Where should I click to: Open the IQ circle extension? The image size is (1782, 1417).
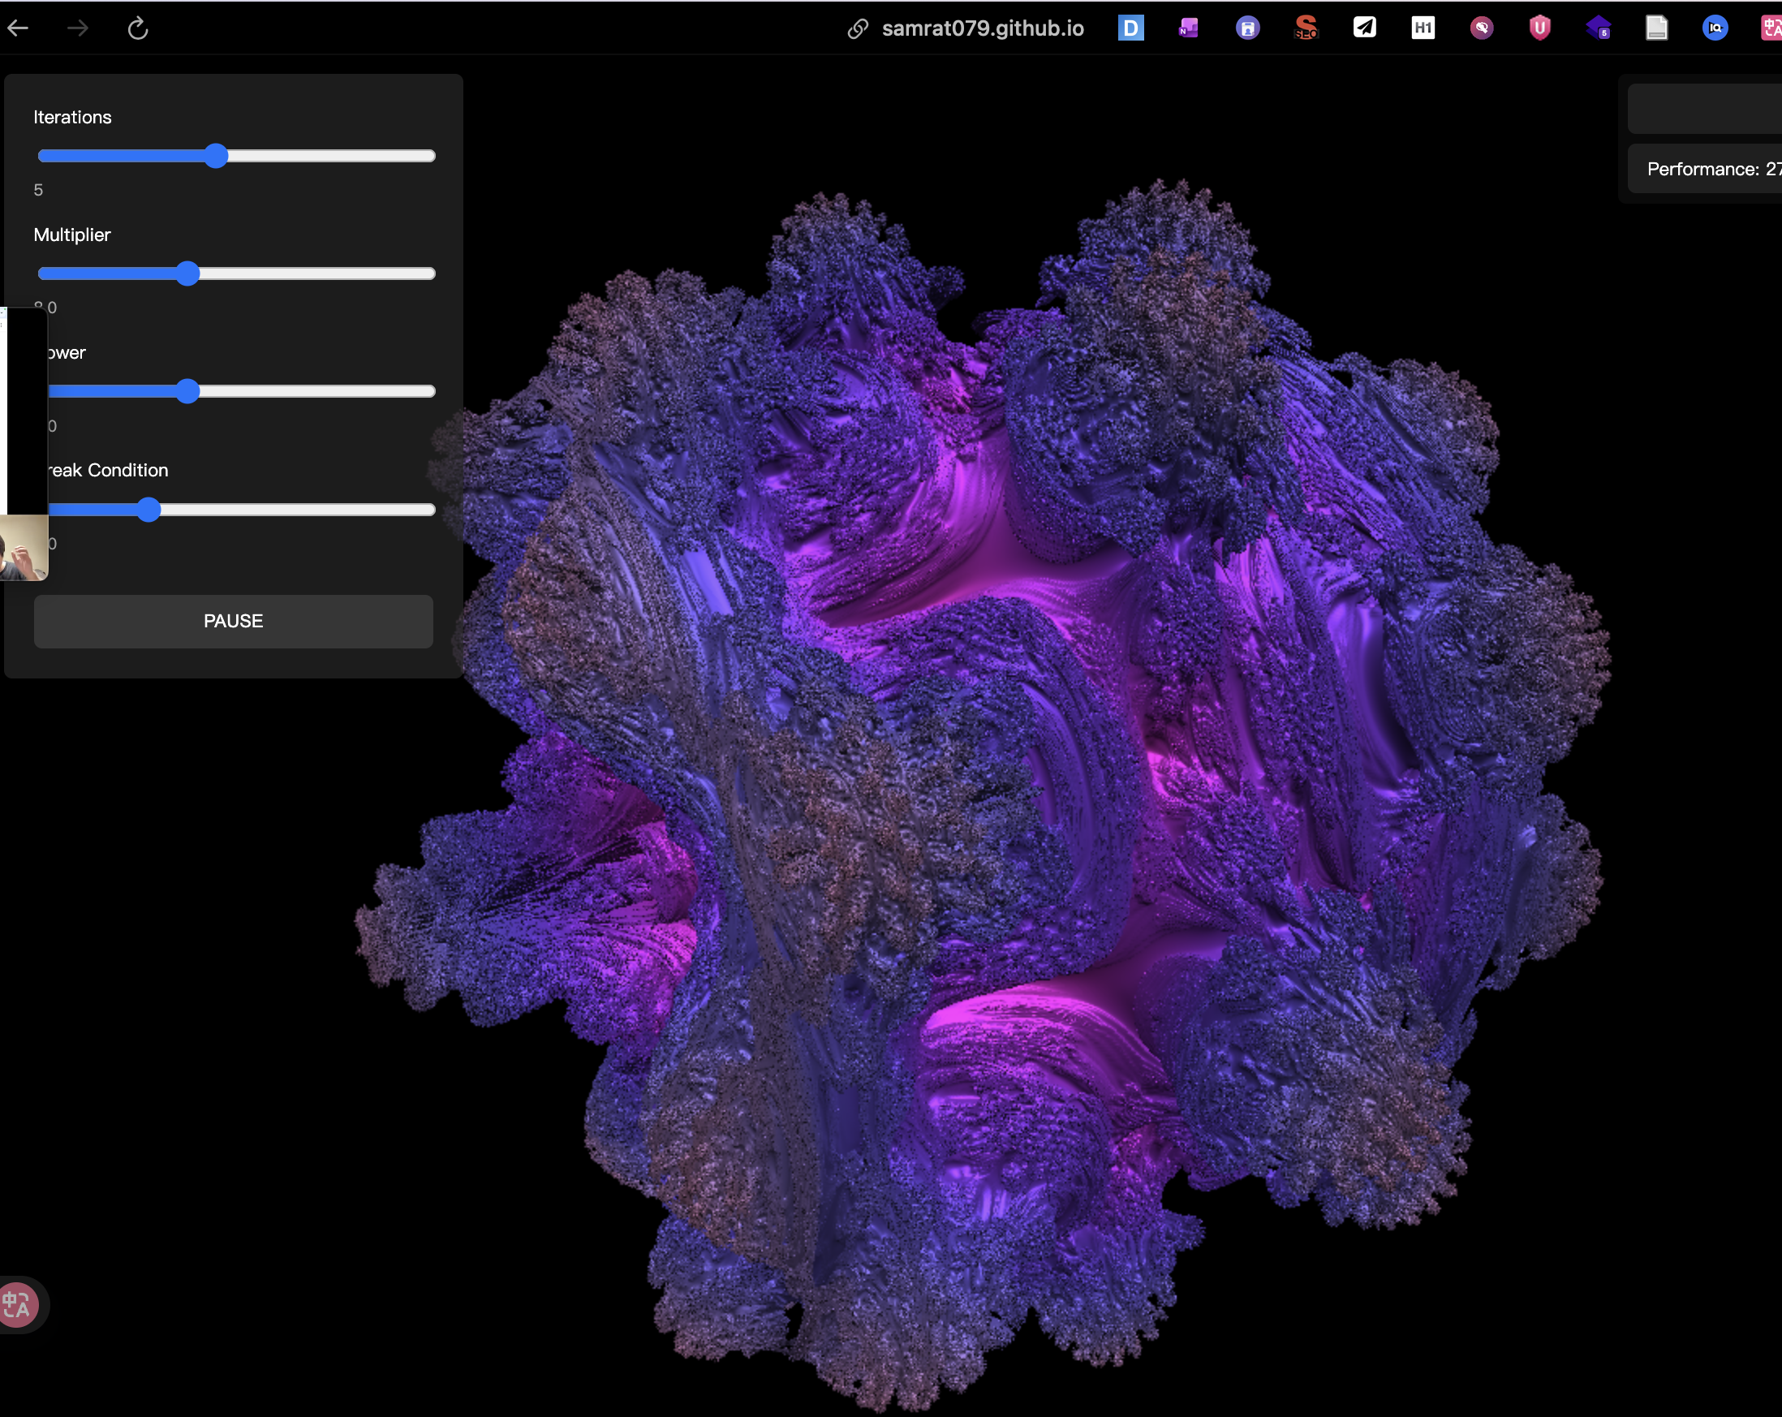pos(1715,28)
